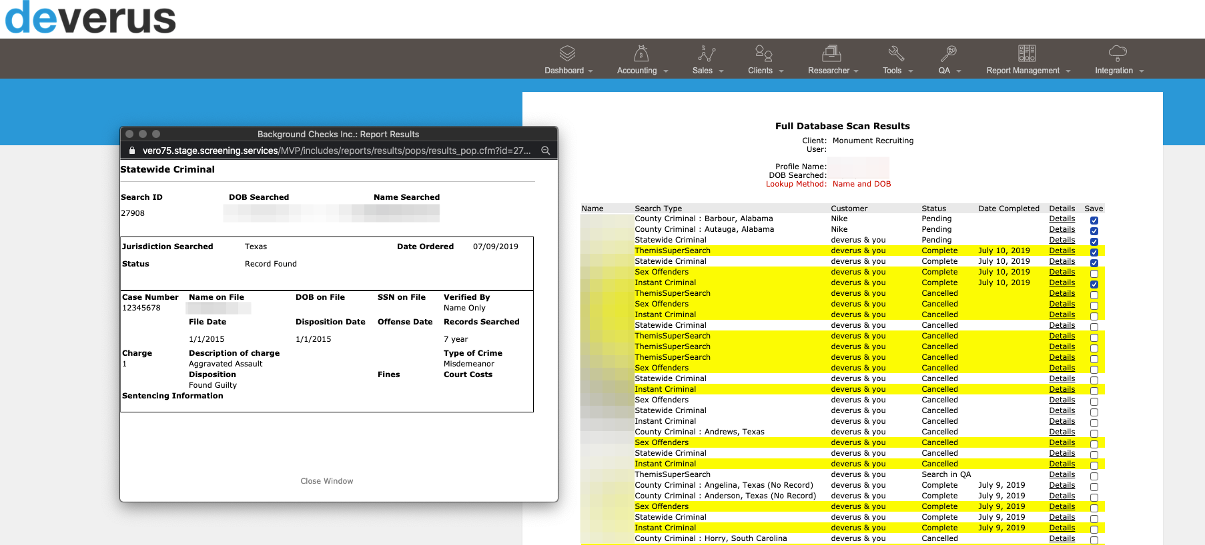Select the Tools wrench icon
1205x545 pixels.
tap(896, 53)
